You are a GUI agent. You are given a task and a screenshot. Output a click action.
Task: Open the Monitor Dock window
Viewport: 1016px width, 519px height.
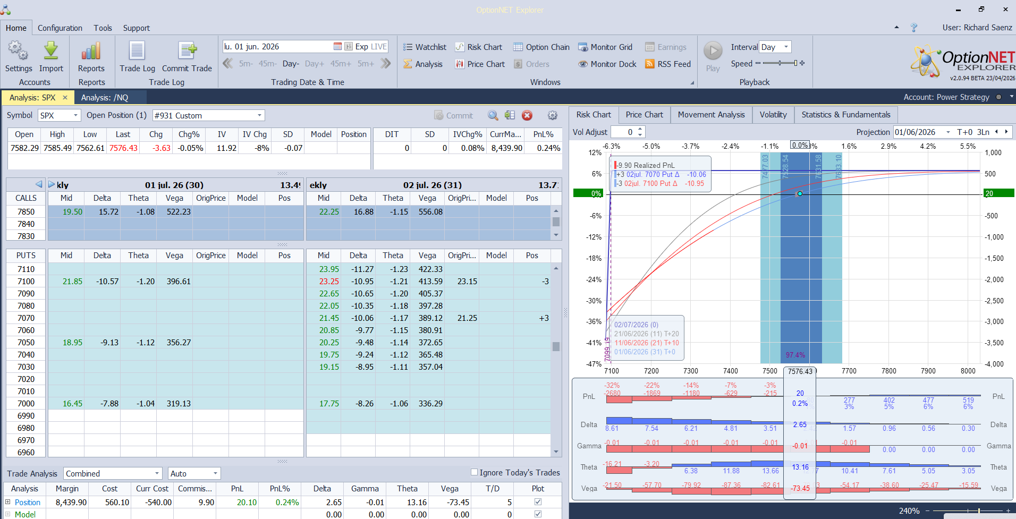point(607,64)
